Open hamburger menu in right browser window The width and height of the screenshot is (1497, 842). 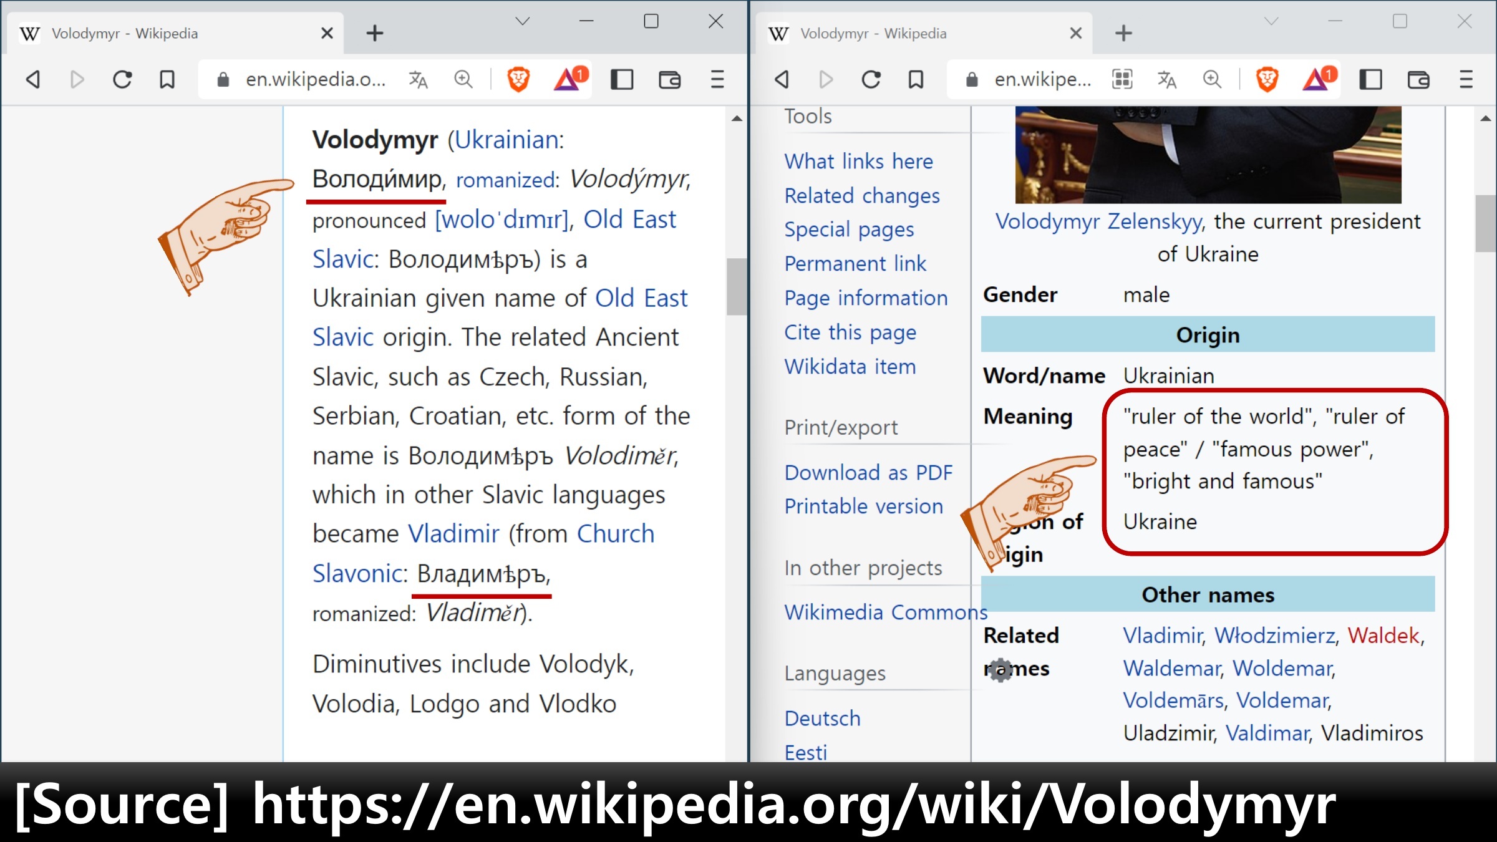1466,79
